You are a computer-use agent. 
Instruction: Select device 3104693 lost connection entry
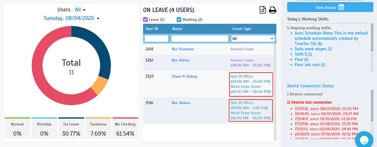[326, 113]
